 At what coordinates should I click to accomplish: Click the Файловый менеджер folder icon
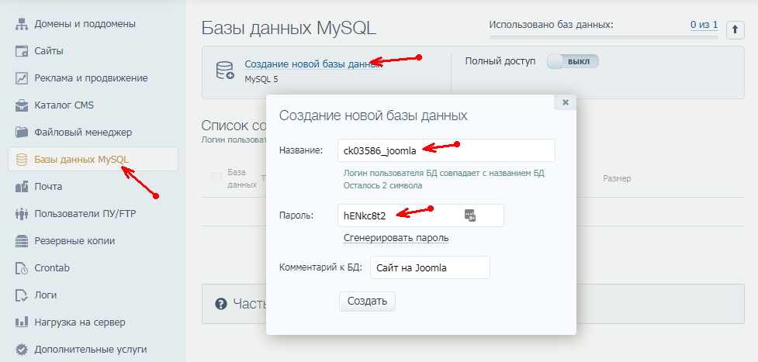(x=22, y=133)
